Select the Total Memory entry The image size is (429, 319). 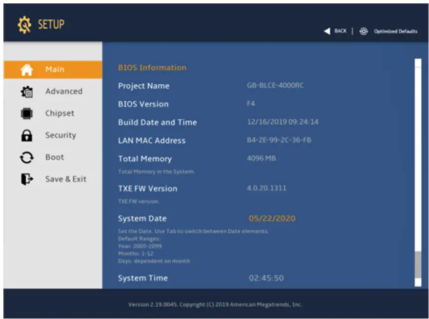[x=145, y=159]
